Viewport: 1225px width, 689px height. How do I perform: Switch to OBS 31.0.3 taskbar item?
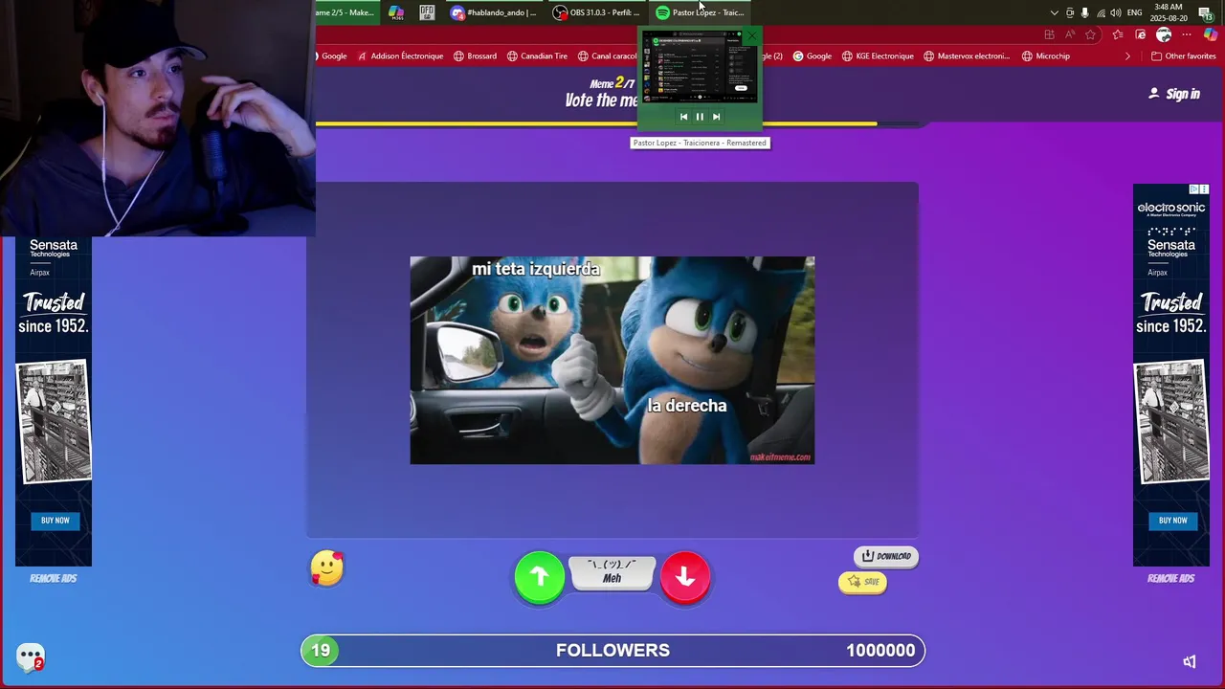coord(596,12)
